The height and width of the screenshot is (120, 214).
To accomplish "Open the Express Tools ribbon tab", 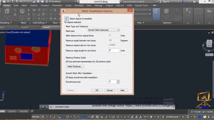I will click(141, 5).
